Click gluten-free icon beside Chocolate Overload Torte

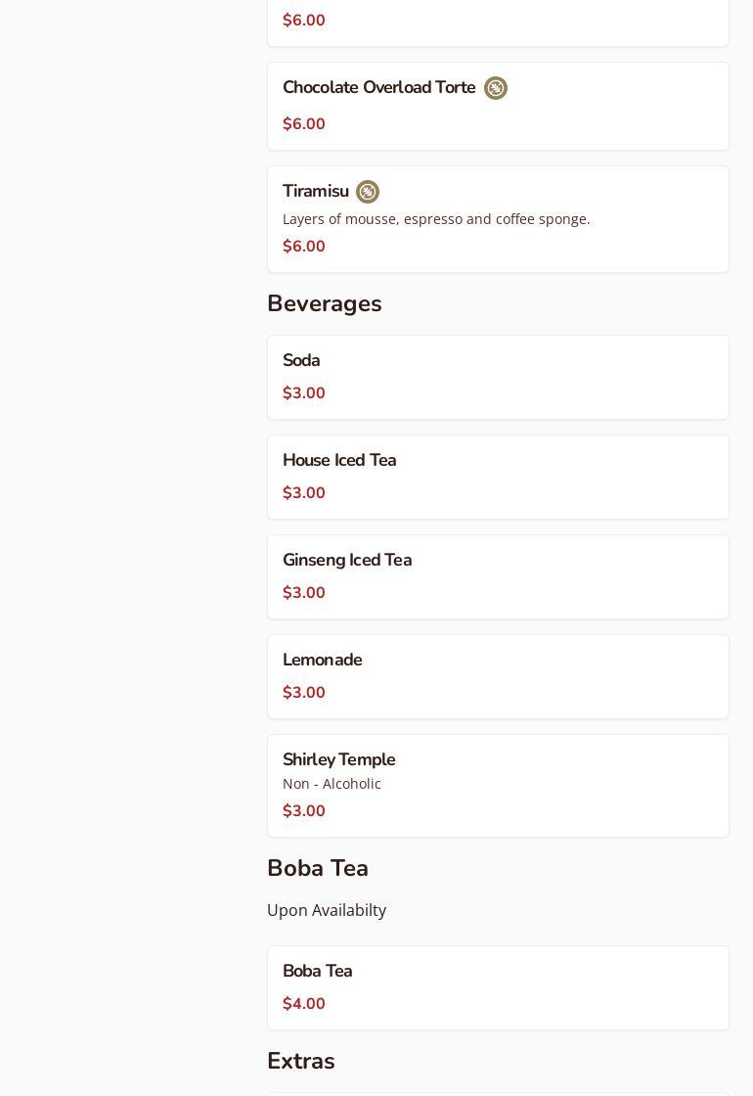click(496, 88)
